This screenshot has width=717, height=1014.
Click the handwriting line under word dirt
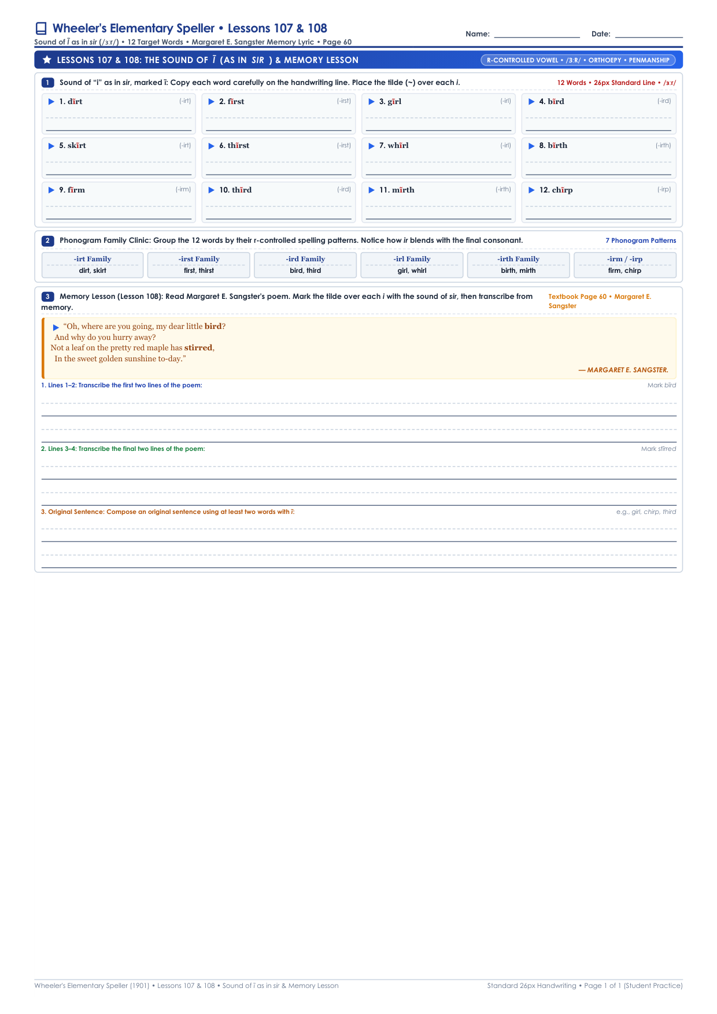pos(119,124)
